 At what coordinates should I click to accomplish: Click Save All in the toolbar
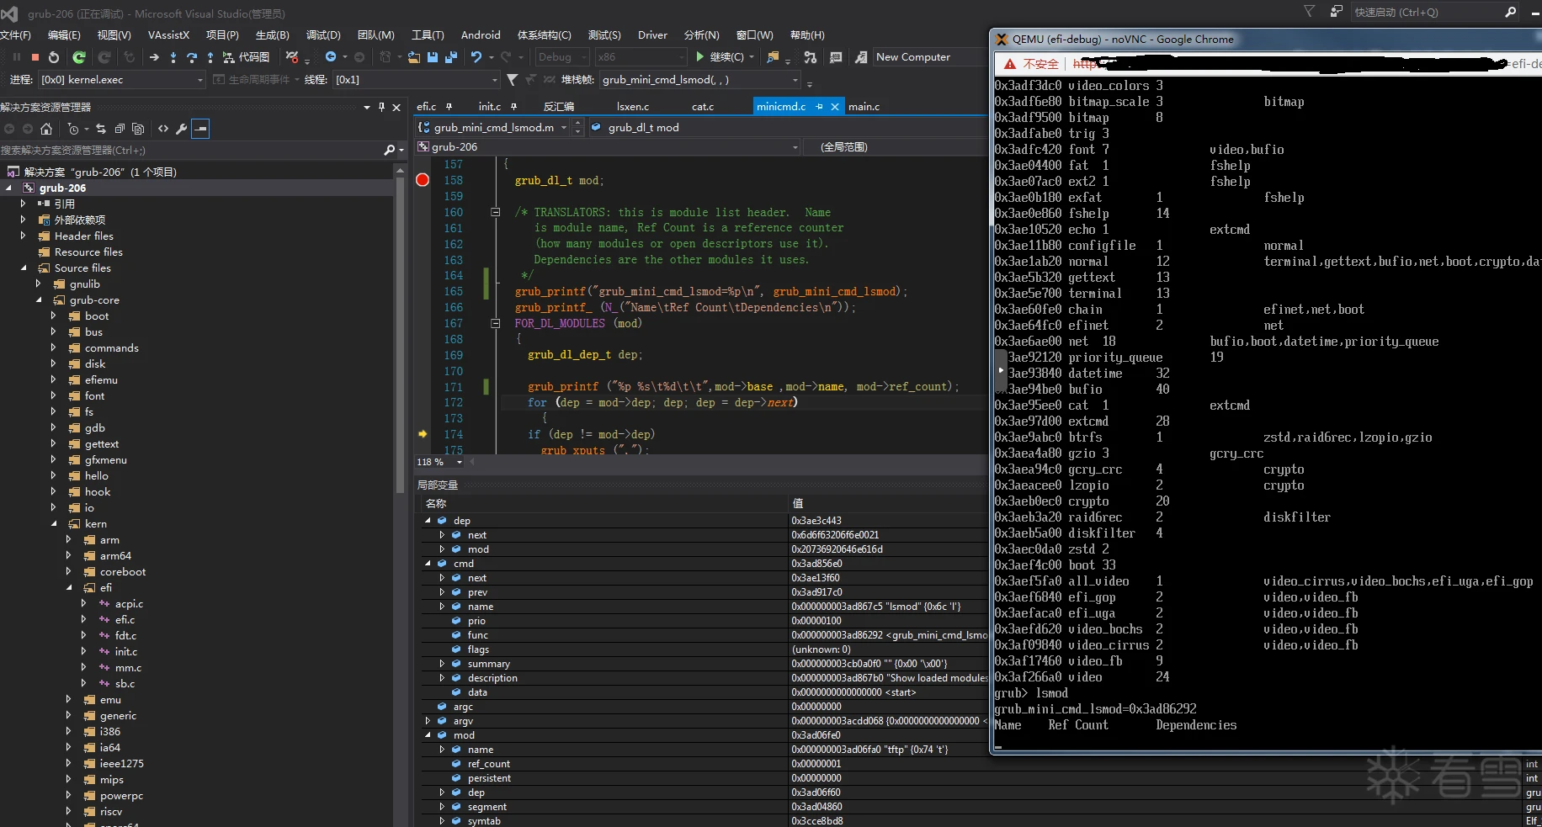450,57
